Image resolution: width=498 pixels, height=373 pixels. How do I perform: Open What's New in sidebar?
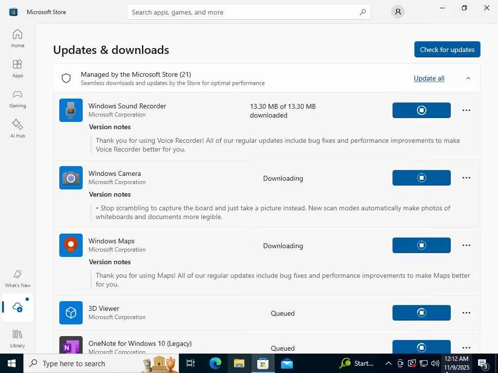[18, 278]
